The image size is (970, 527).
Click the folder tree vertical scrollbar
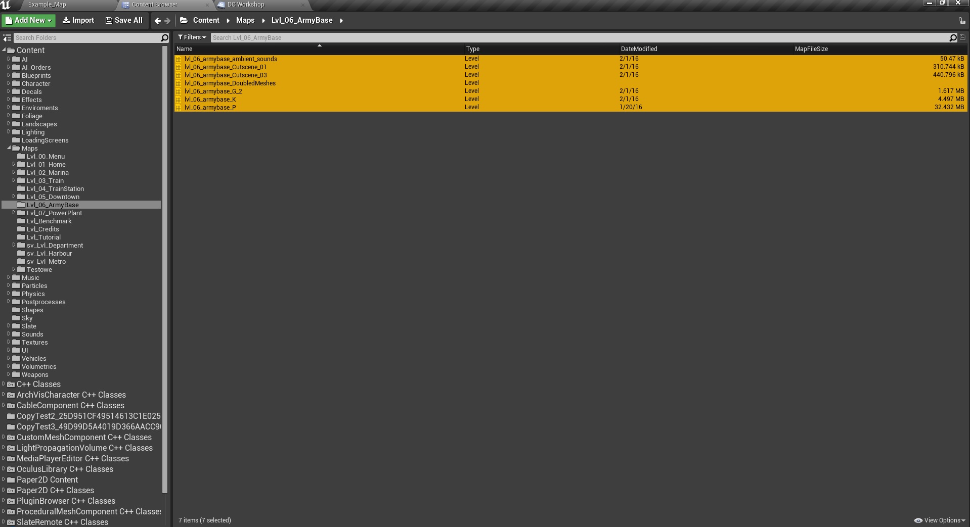coord(164,269)
